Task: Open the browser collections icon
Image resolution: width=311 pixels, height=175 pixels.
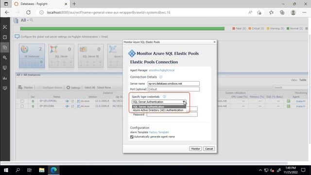Action: [x=282, y=12]
